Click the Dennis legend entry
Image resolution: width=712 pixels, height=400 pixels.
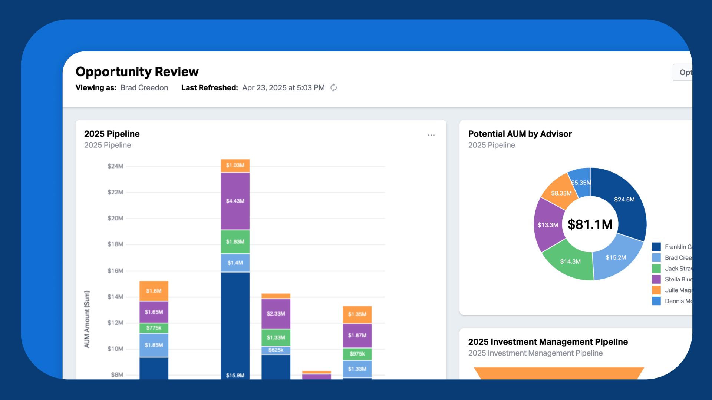677,301
